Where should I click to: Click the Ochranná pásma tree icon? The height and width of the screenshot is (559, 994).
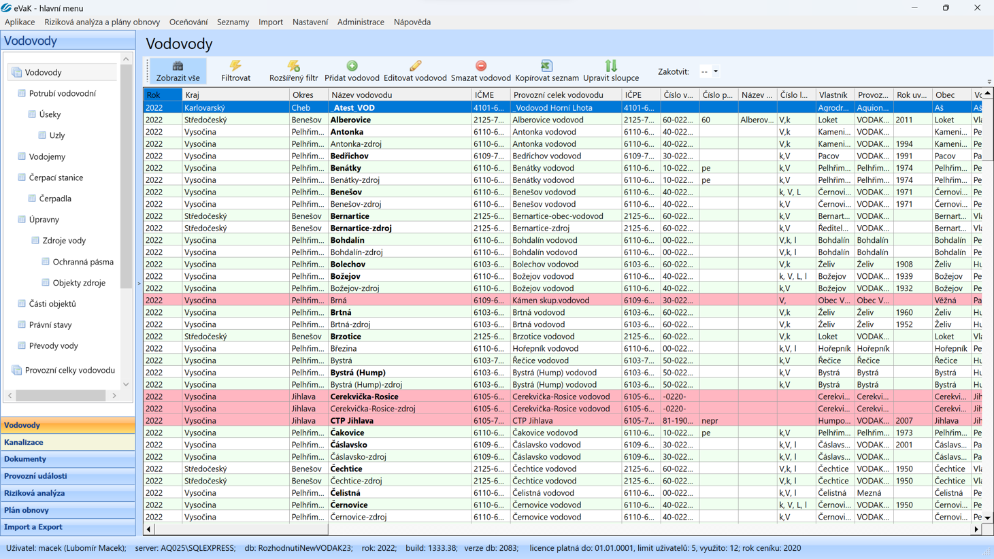click(46, 262)
